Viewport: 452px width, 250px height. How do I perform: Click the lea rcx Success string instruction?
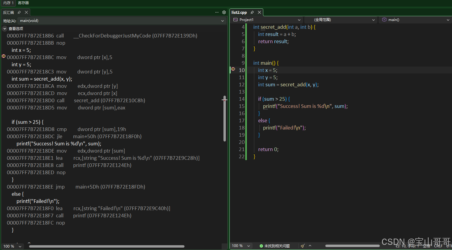[x=103, y=158]
